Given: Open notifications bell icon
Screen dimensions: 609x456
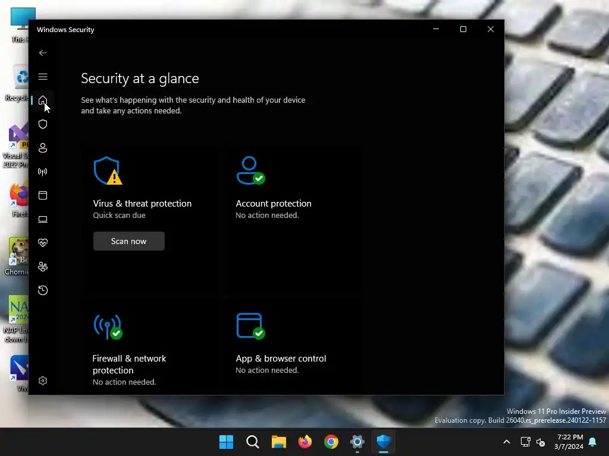Looking at the screenshot, I should 592,442.
